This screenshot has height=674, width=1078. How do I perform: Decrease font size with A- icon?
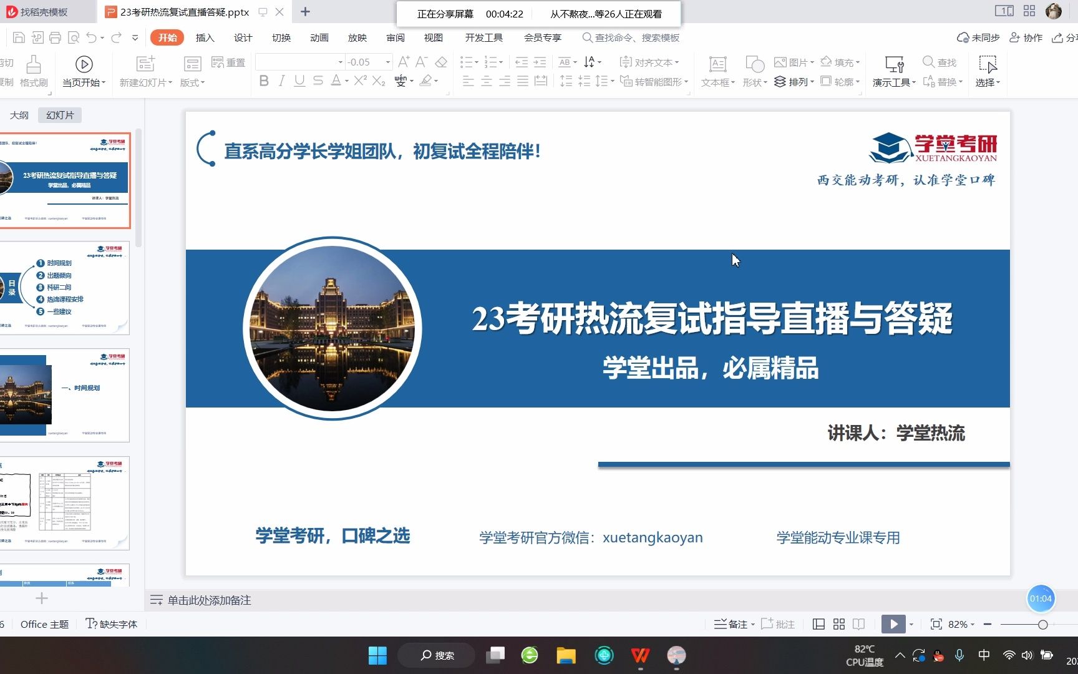[422, 62]
